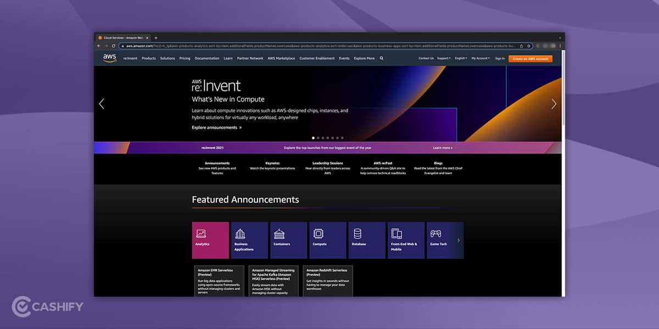
Task: Open the English language dropdown
Action: coord(461,58)
